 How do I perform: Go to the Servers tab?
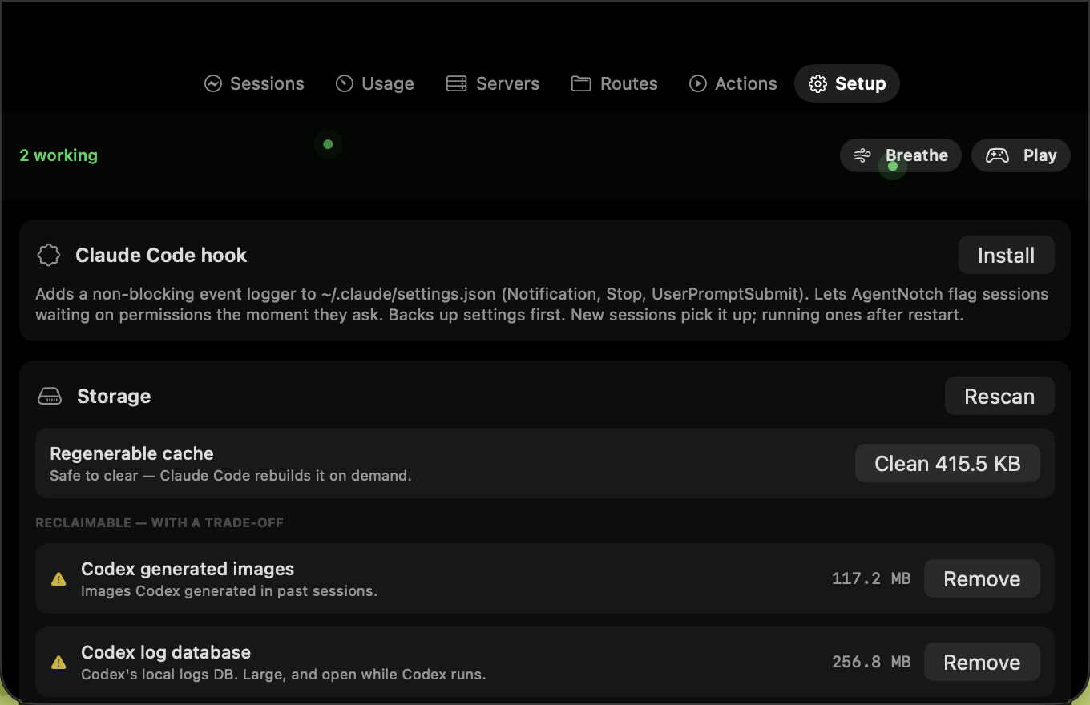coord(493,83)
